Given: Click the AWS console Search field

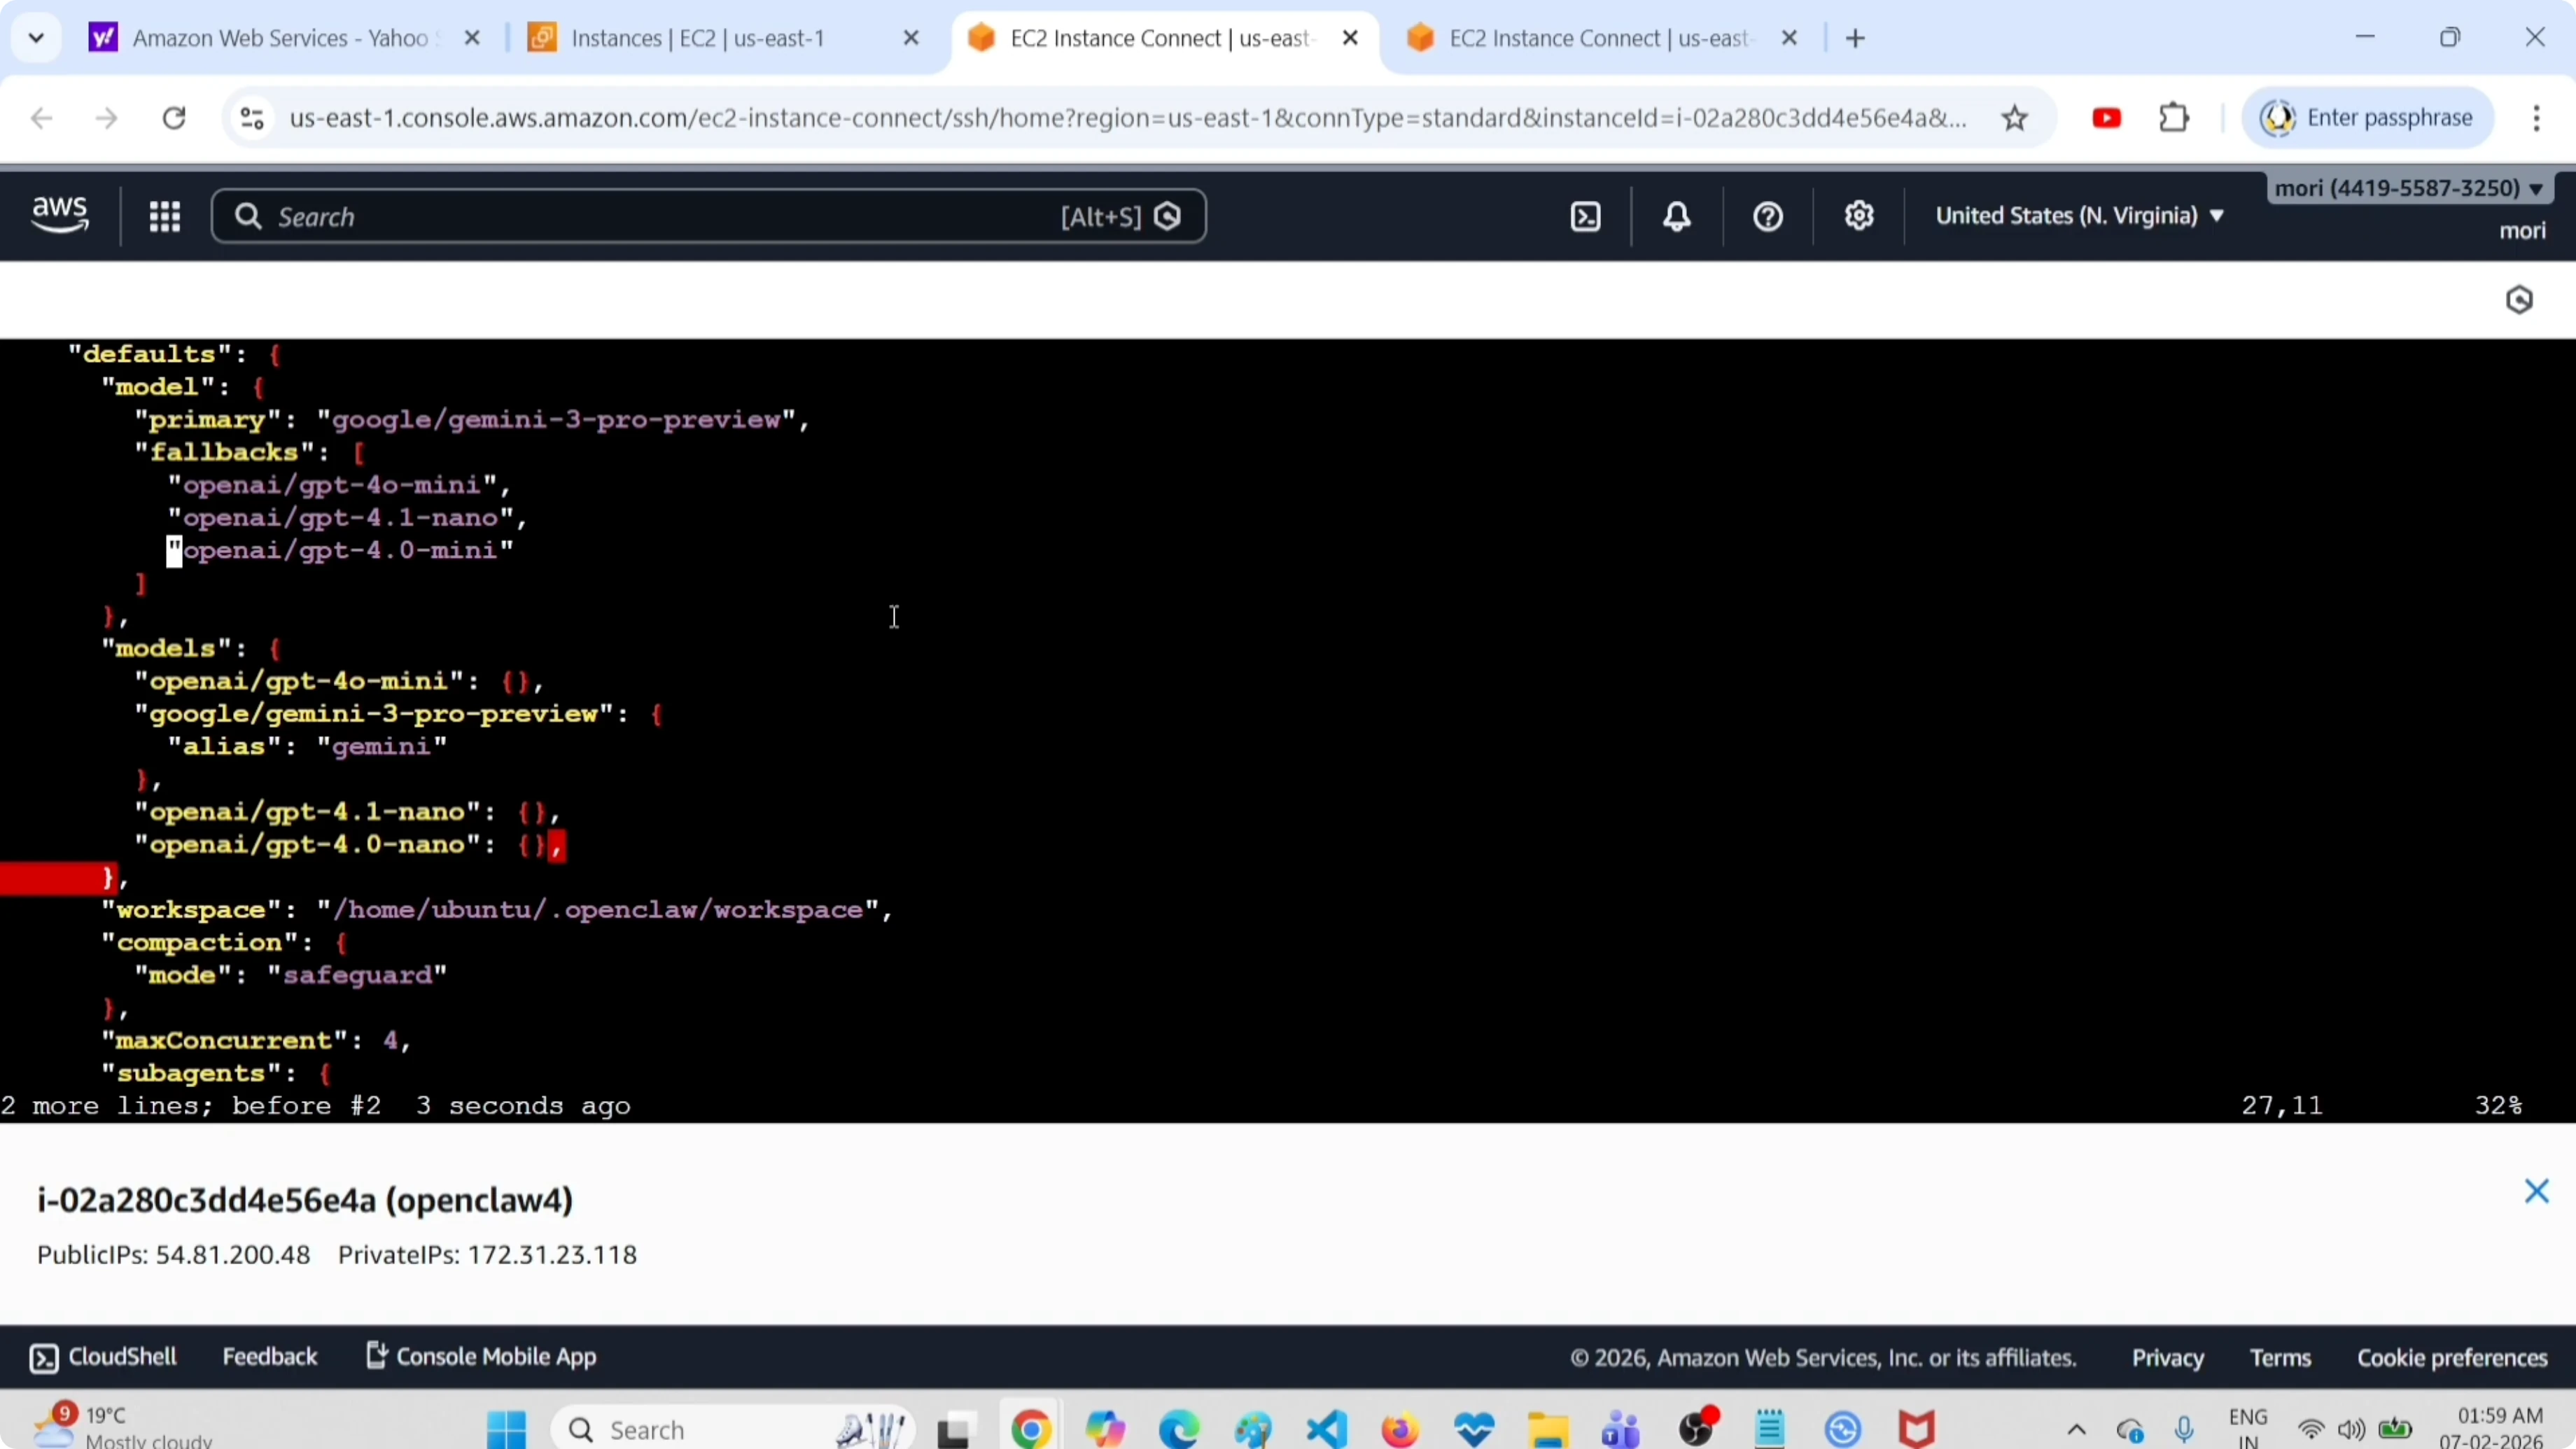Looking at the screenshot, I should click(x=660, y=217).
